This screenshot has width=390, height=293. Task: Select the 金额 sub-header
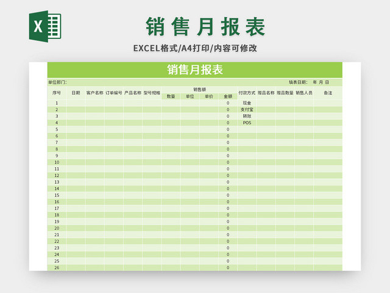[x=228, y=96]
